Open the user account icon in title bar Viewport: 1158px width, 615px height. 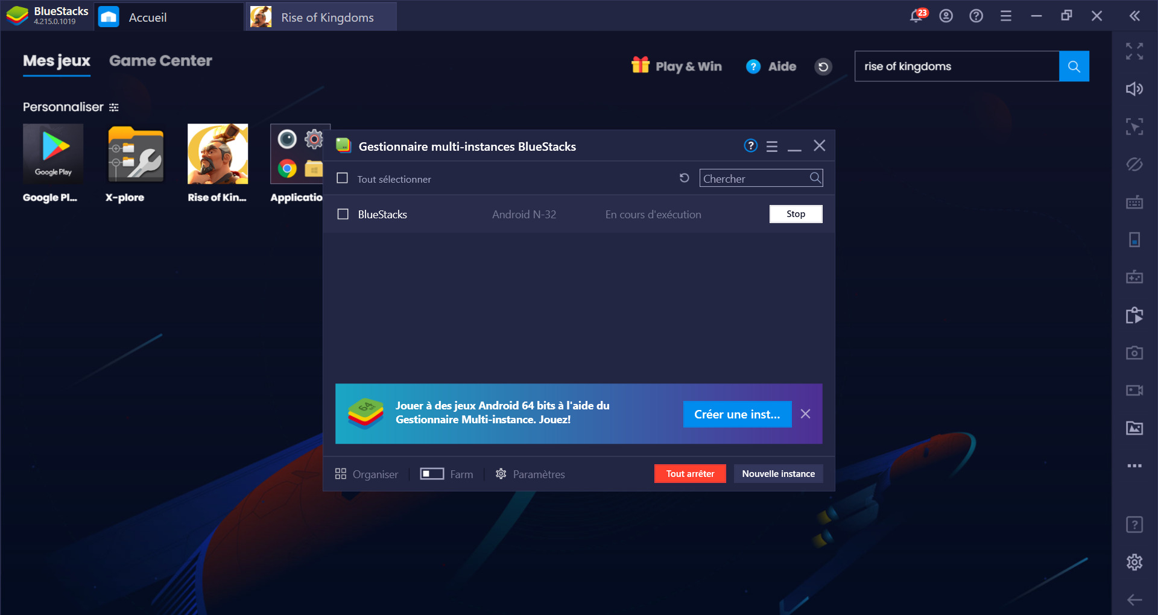946,16
